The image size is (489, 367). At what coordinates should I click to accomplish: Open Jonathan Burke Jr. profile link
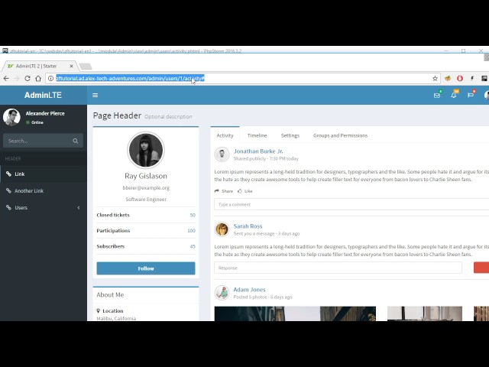click(258, 151)
